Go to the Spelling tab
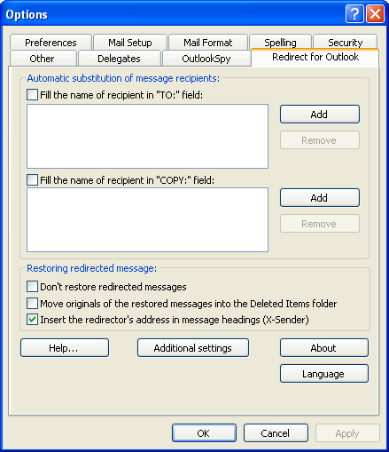This screenshot has width=389, height=452. coord(280,43)
